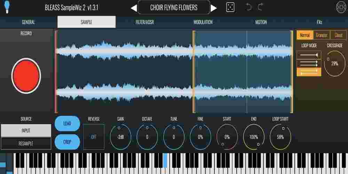Image resolution: width=348 pixels, height=174 pixels.
Task: Switch to the GENERAL tab
Action: click(29, 22)
